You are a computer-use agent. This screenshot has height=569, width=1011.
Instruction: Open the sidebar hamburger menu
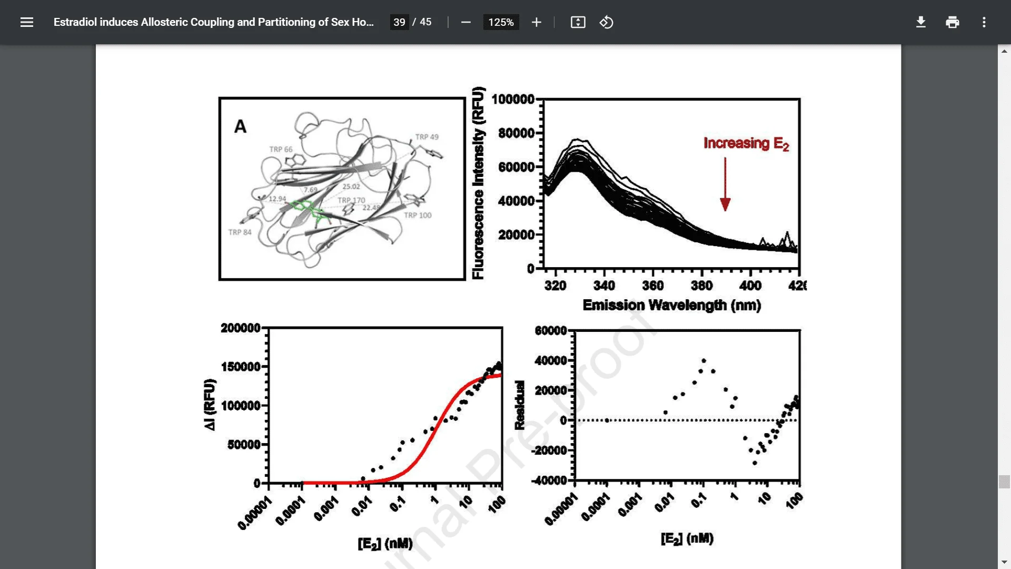coord(27,22)
